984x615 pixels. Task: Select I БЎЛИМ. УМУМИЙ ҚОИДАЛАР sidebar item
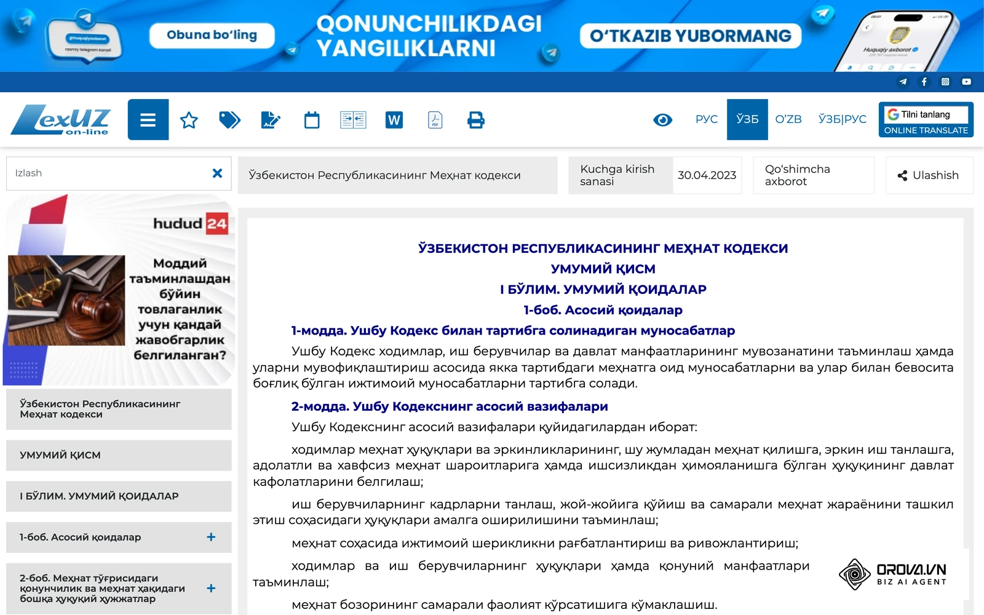pos(119,496)
